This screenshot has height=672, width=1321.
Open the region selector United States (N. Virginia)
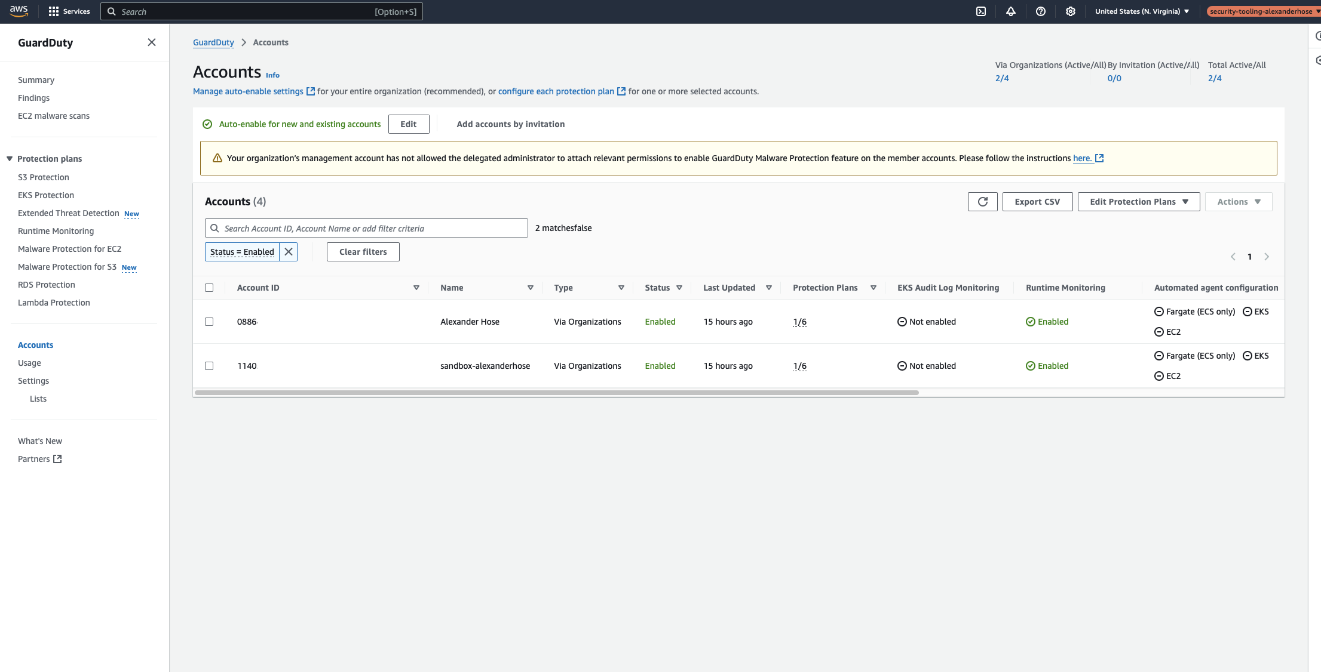click(1142, 11)
